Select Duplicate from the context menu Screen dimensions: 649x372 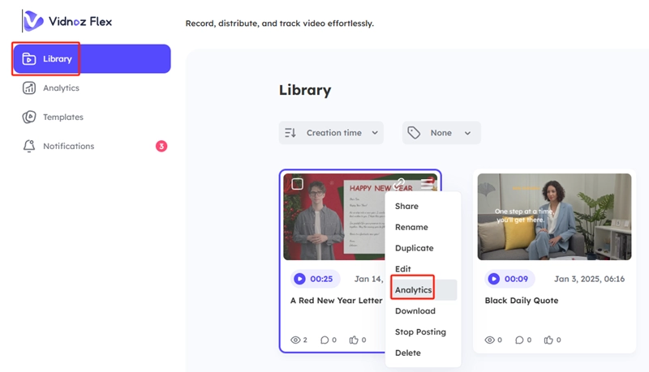[x=414, y=249]
